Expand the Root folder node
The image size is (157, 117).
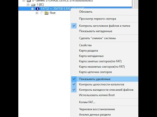click(37, 13)
